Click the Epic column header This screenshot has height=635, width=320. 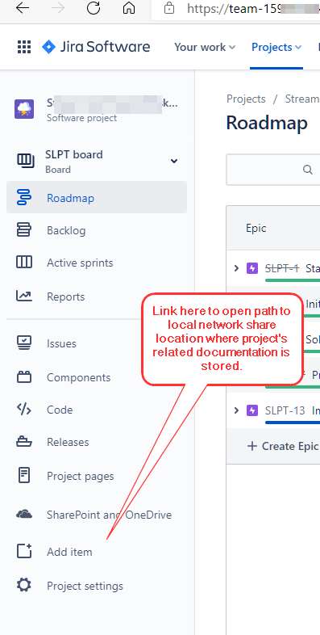256,228
